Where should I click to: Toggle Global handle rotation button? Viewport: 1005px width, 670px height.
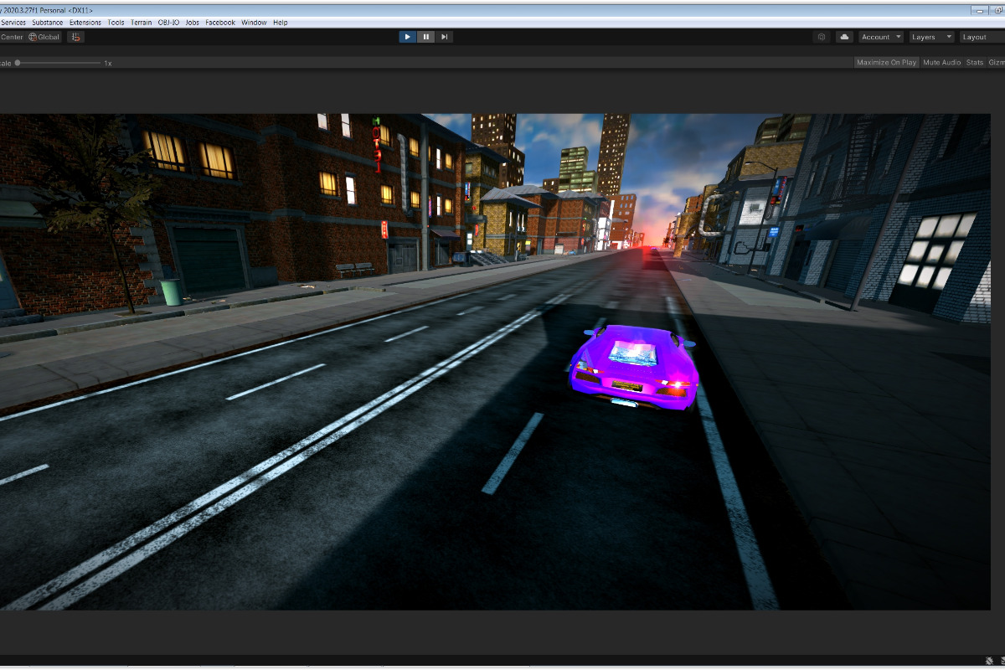pyautogui.click(x=44, y=37)
